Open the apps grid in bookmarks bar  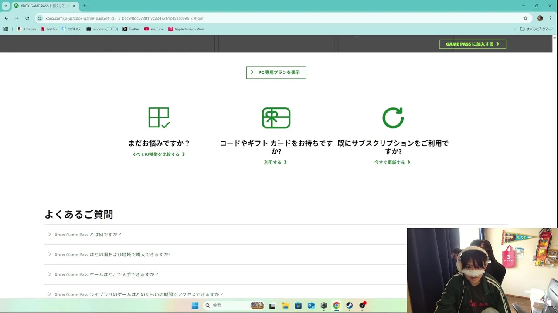(6, 29)
